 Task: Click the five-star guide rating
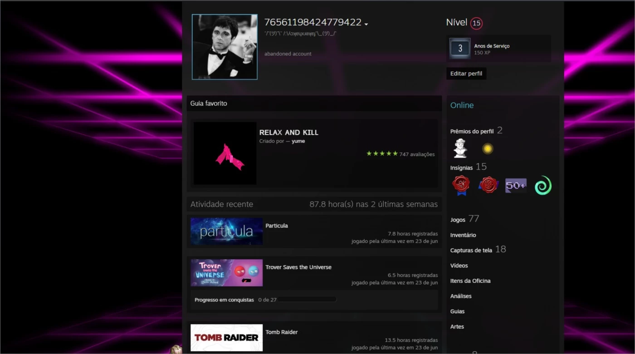(382, 154)
